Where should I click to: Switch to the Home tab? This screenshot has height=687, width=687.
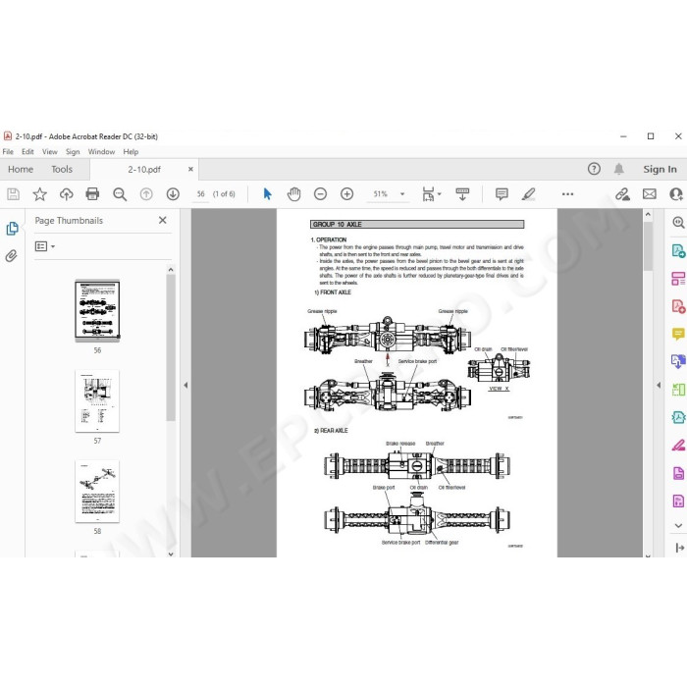click(21, 169)
